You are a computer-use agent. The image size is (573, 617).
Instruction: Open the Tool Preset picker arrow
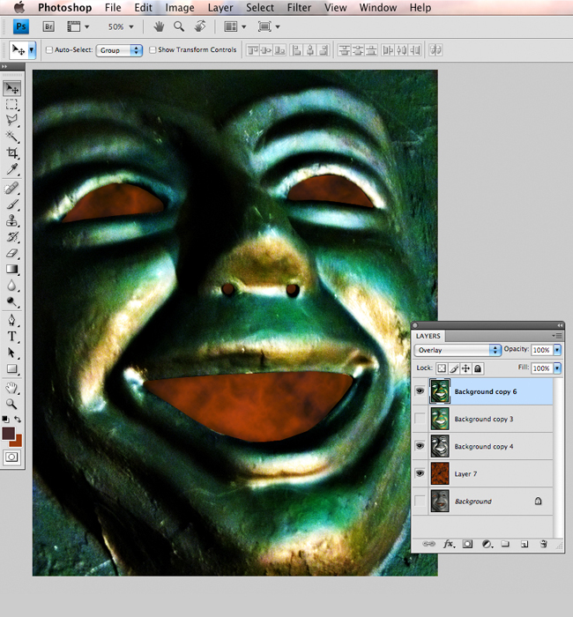(x=31, y=49)
